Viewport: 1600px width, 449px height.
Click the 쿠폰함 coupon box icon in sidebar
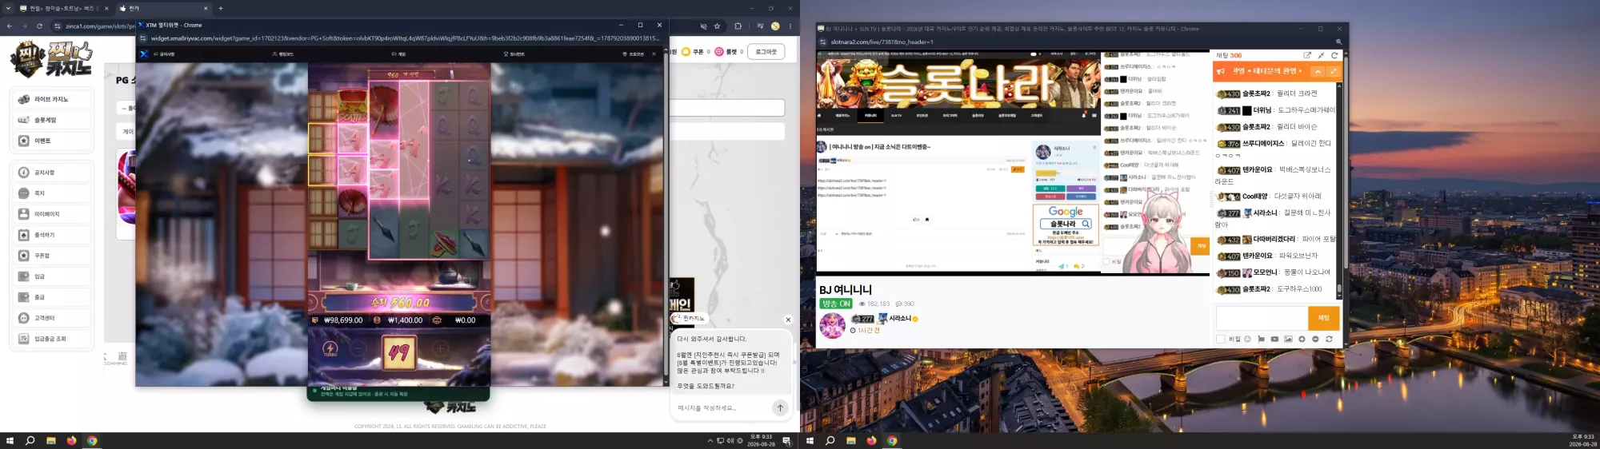tap(23, 256)
